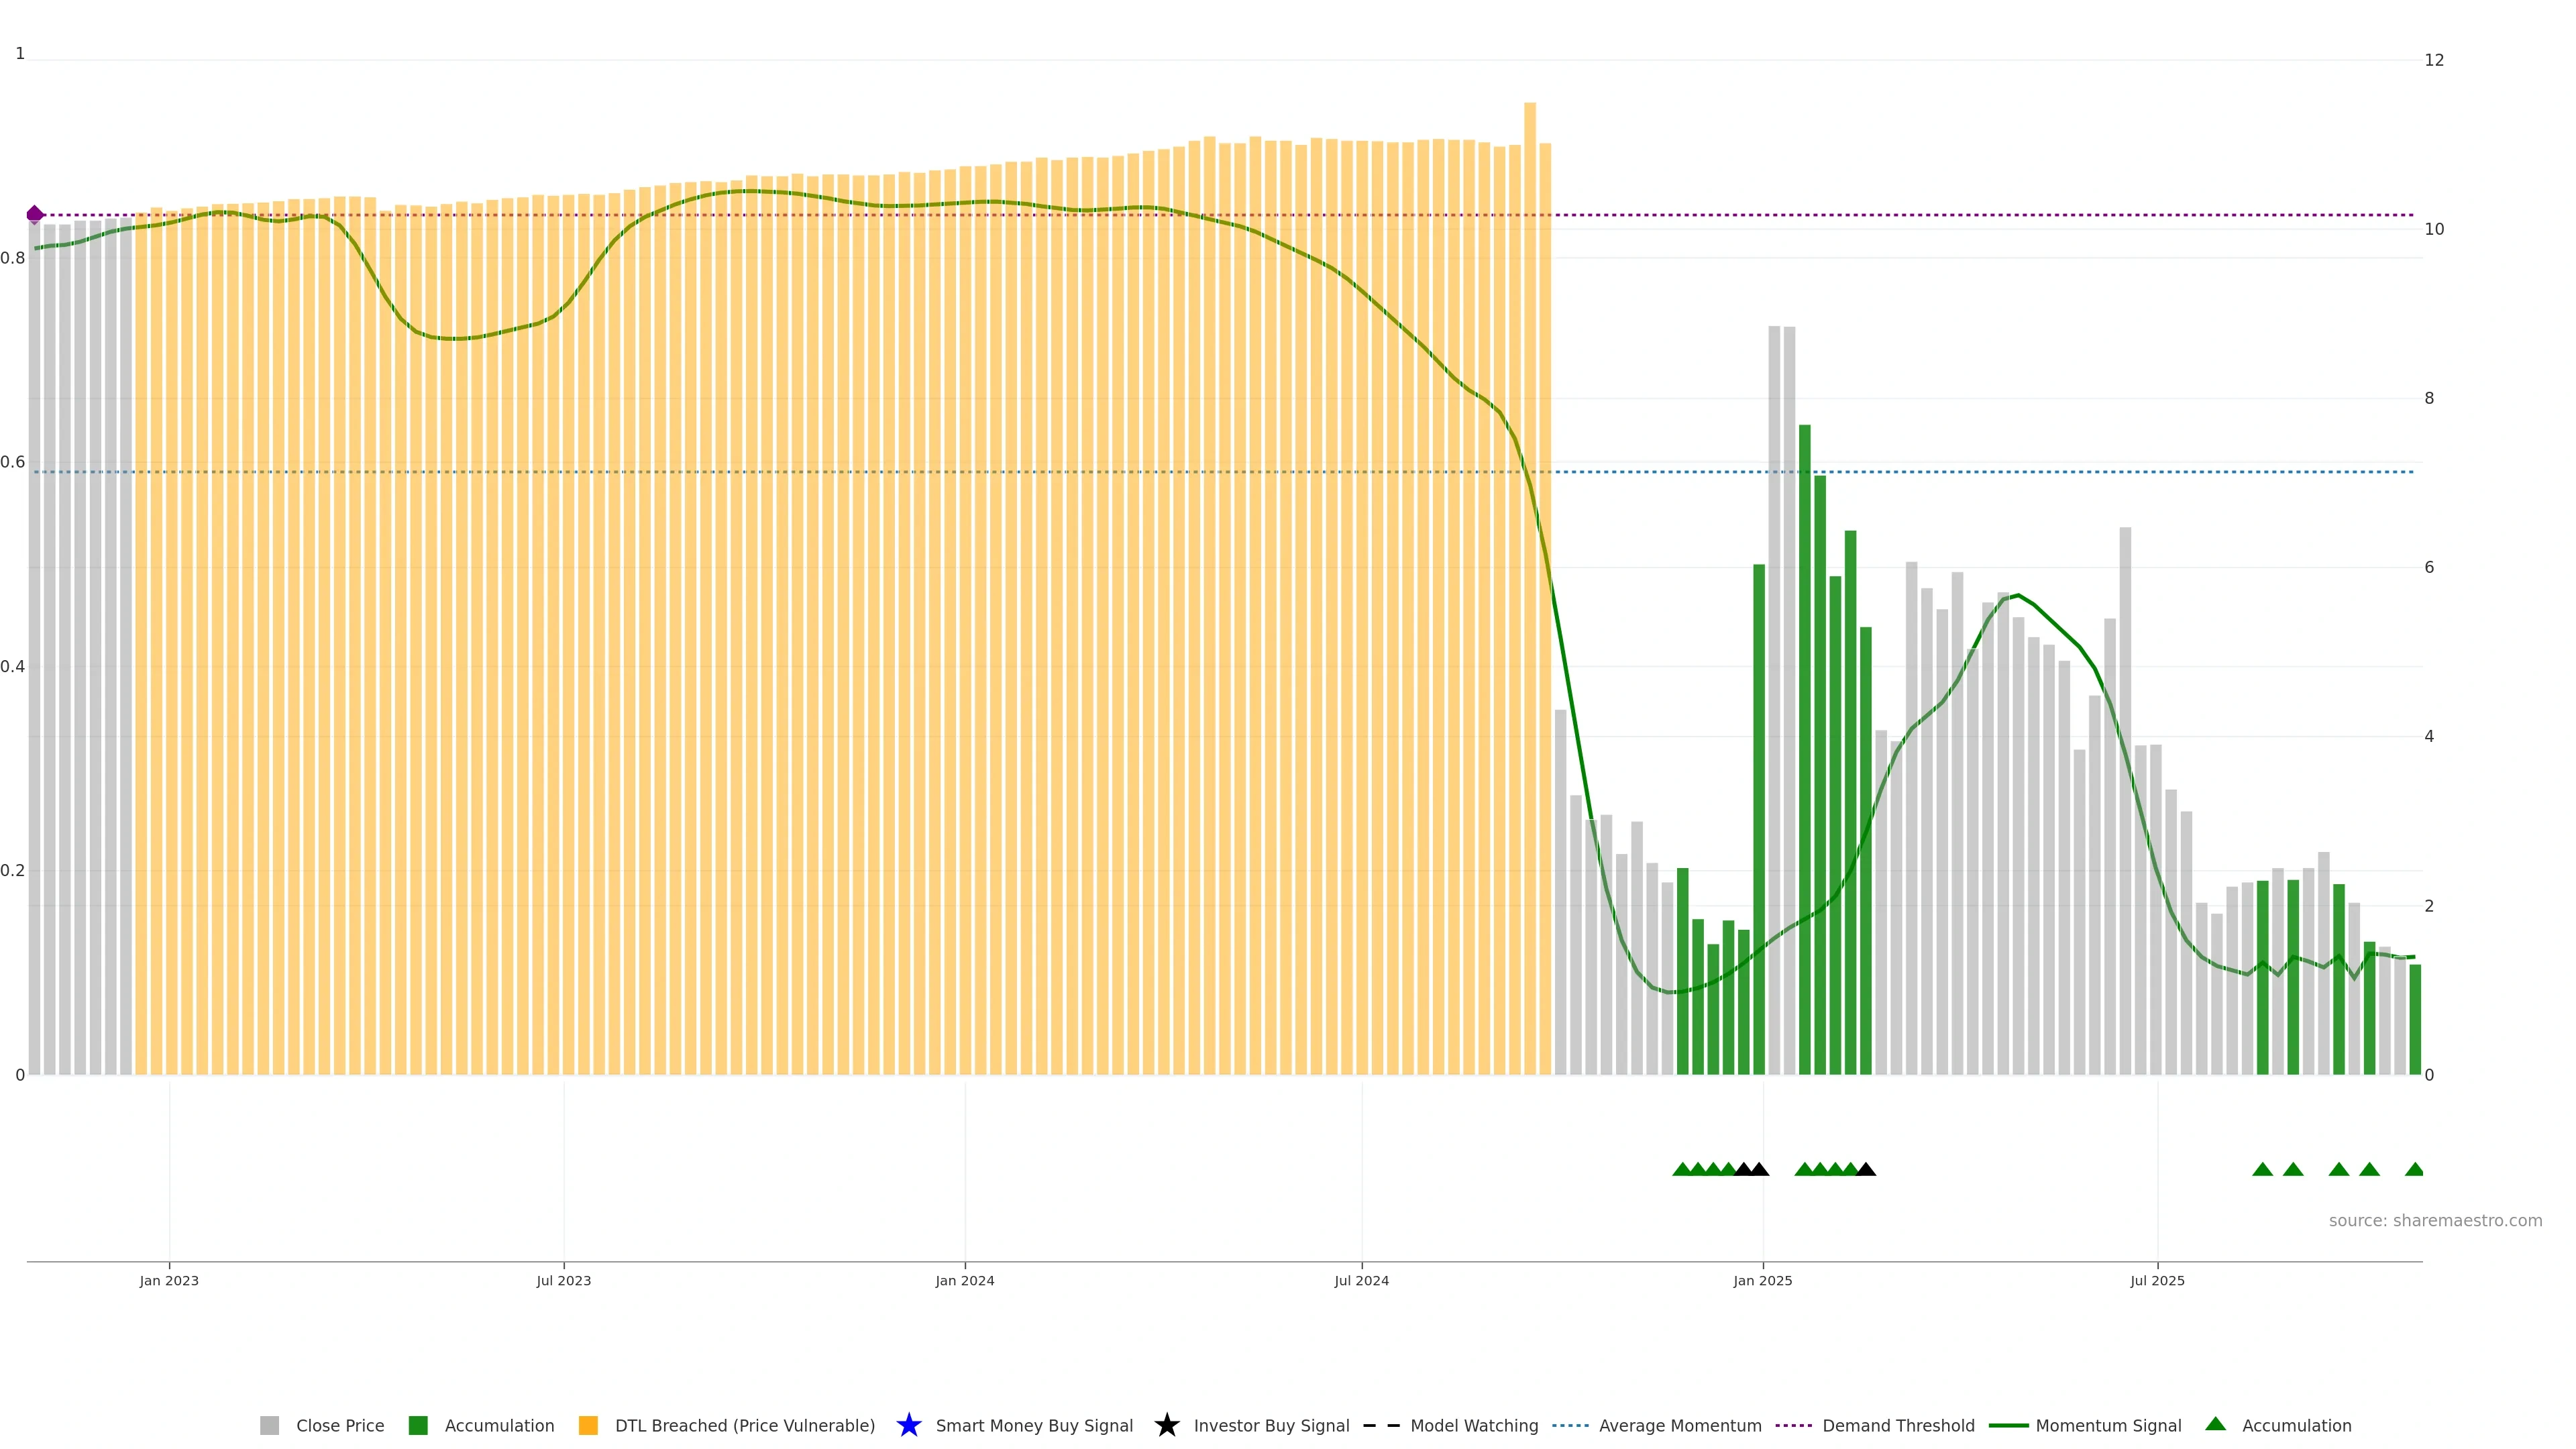Click the Demand Threshold purple dotted icon

[1793, 1425]
